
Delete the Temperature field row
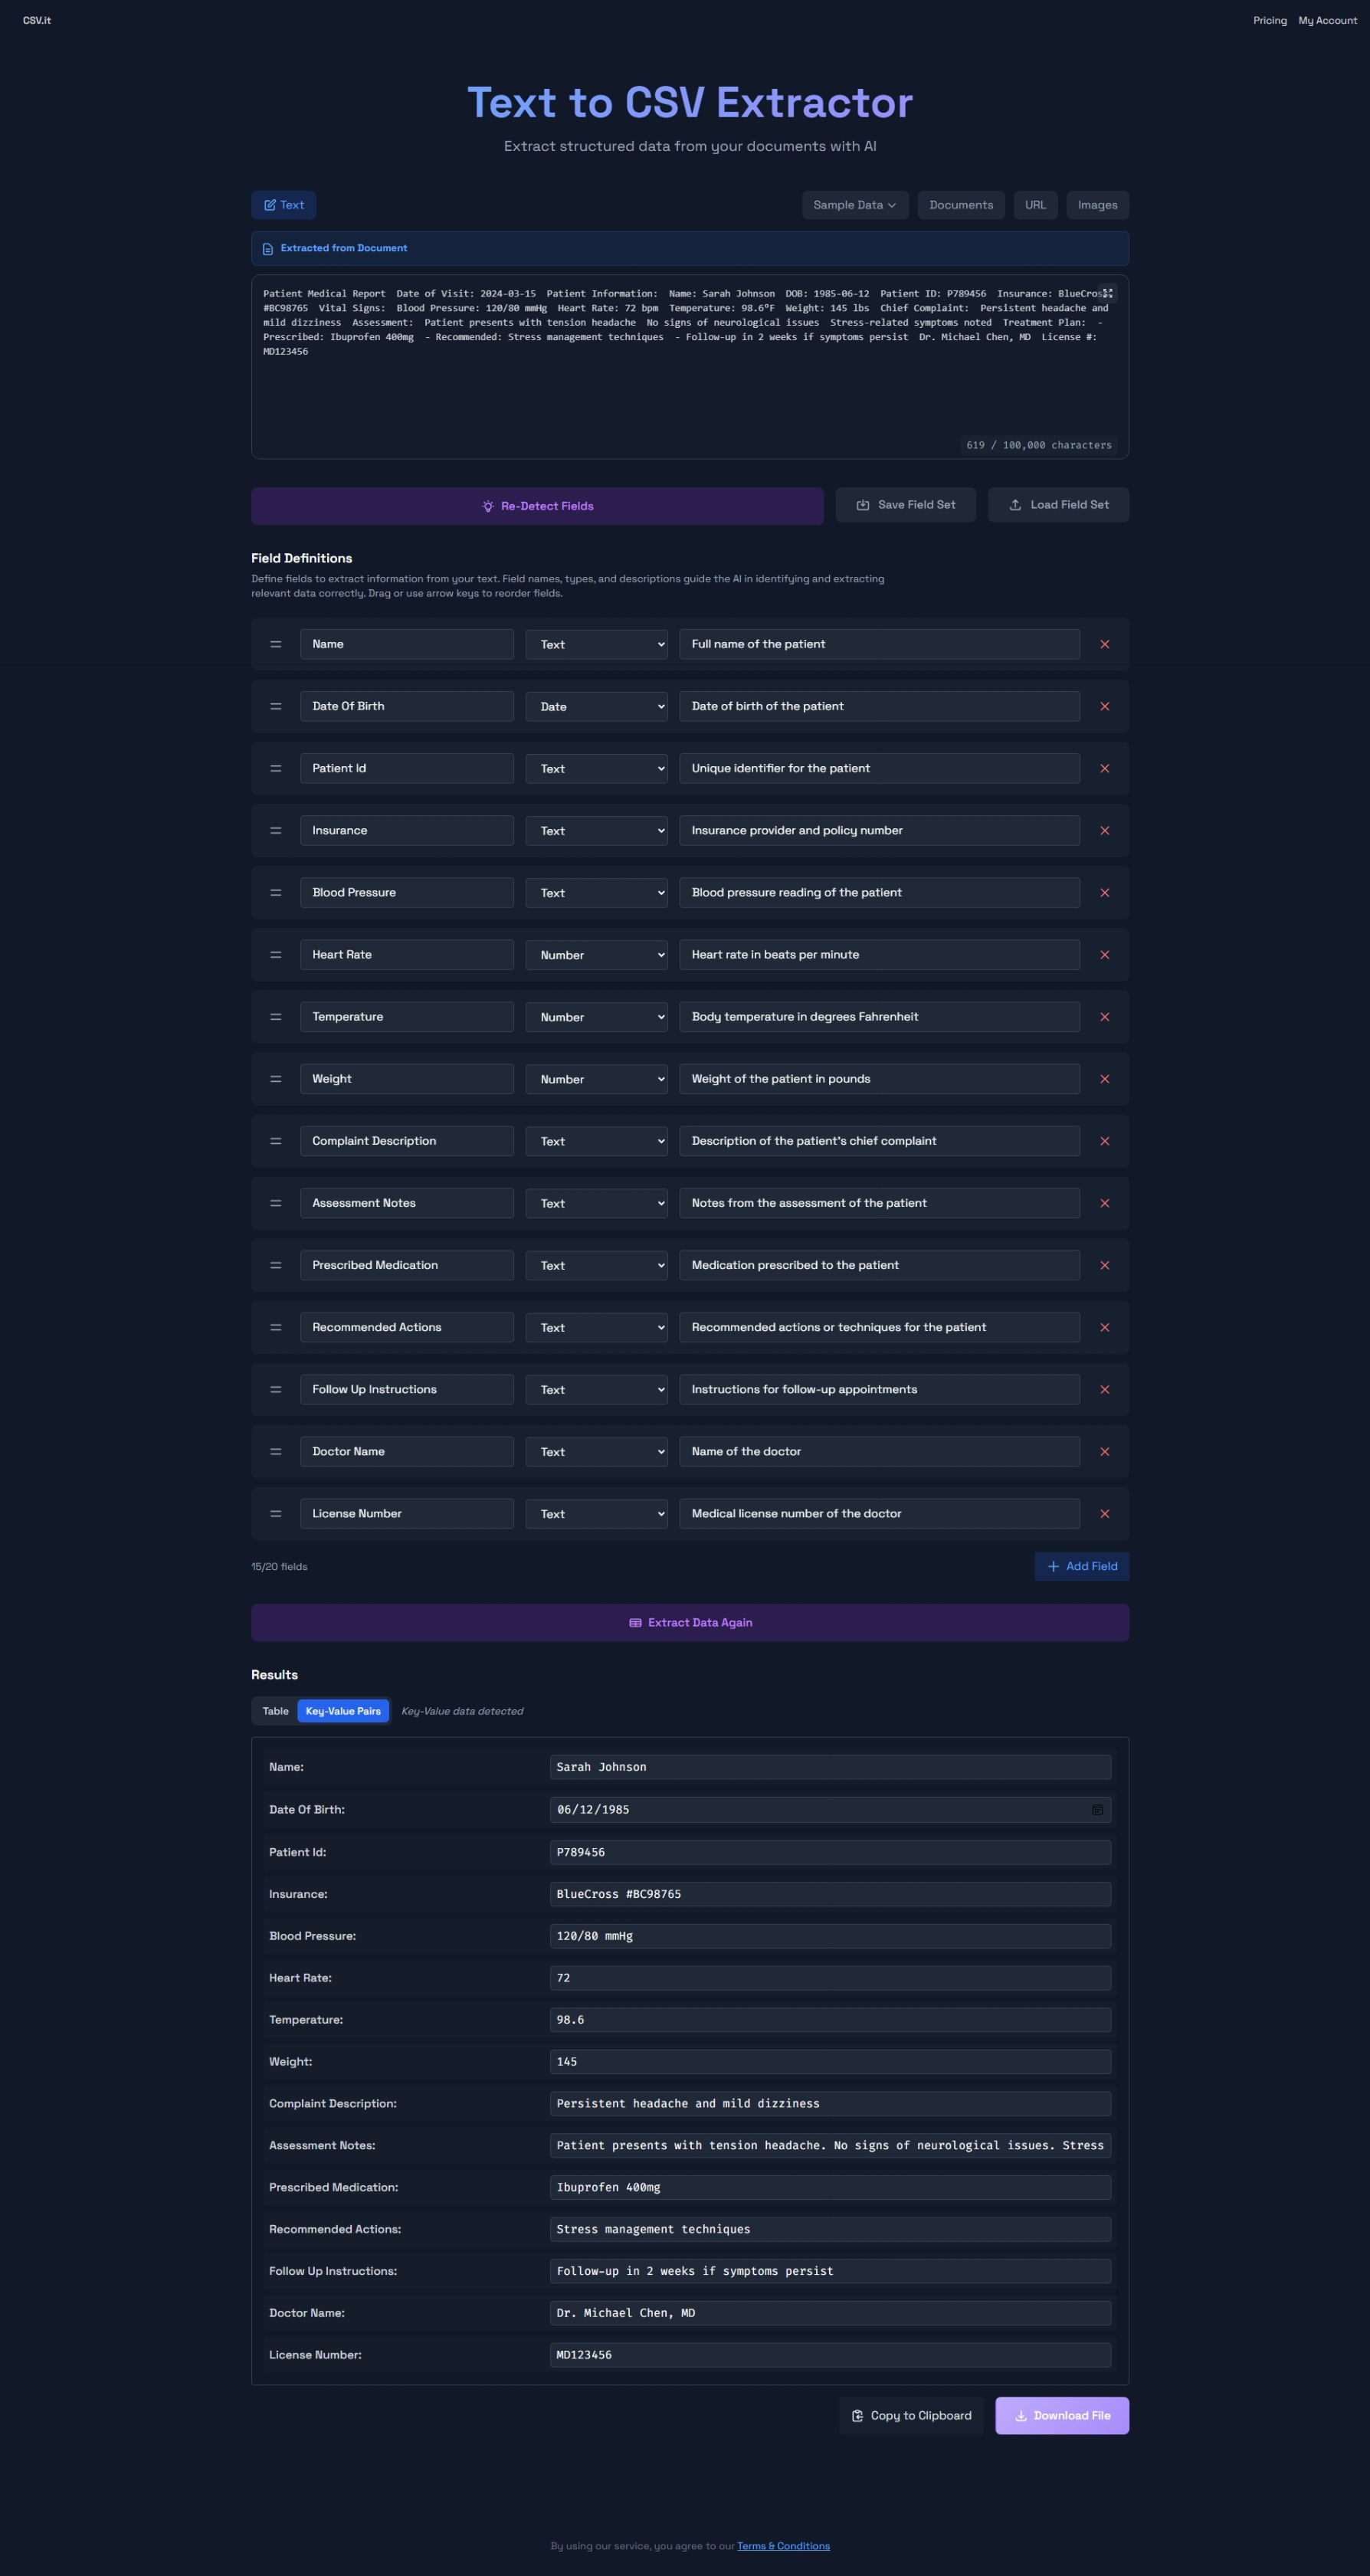point(1104,1016)
